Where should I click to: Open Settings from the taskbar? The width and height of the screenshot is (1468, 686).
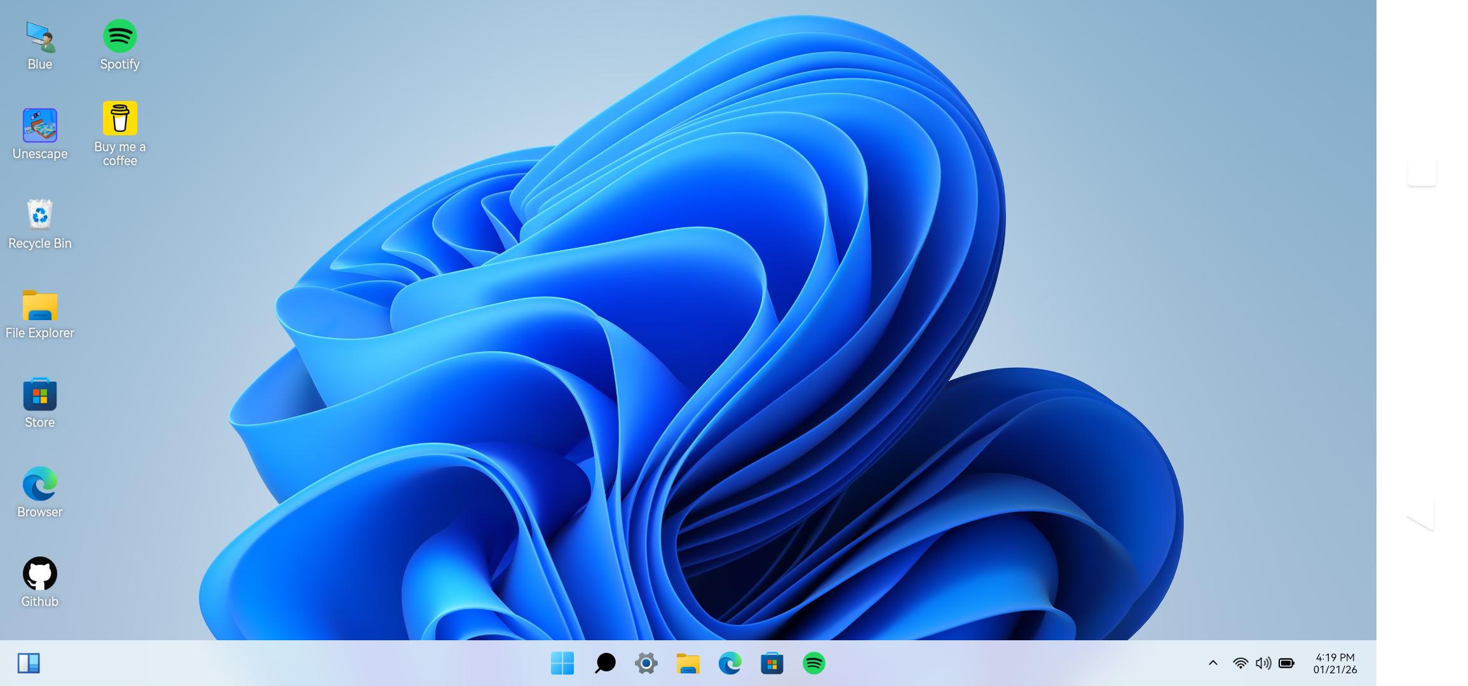[646, 663]
